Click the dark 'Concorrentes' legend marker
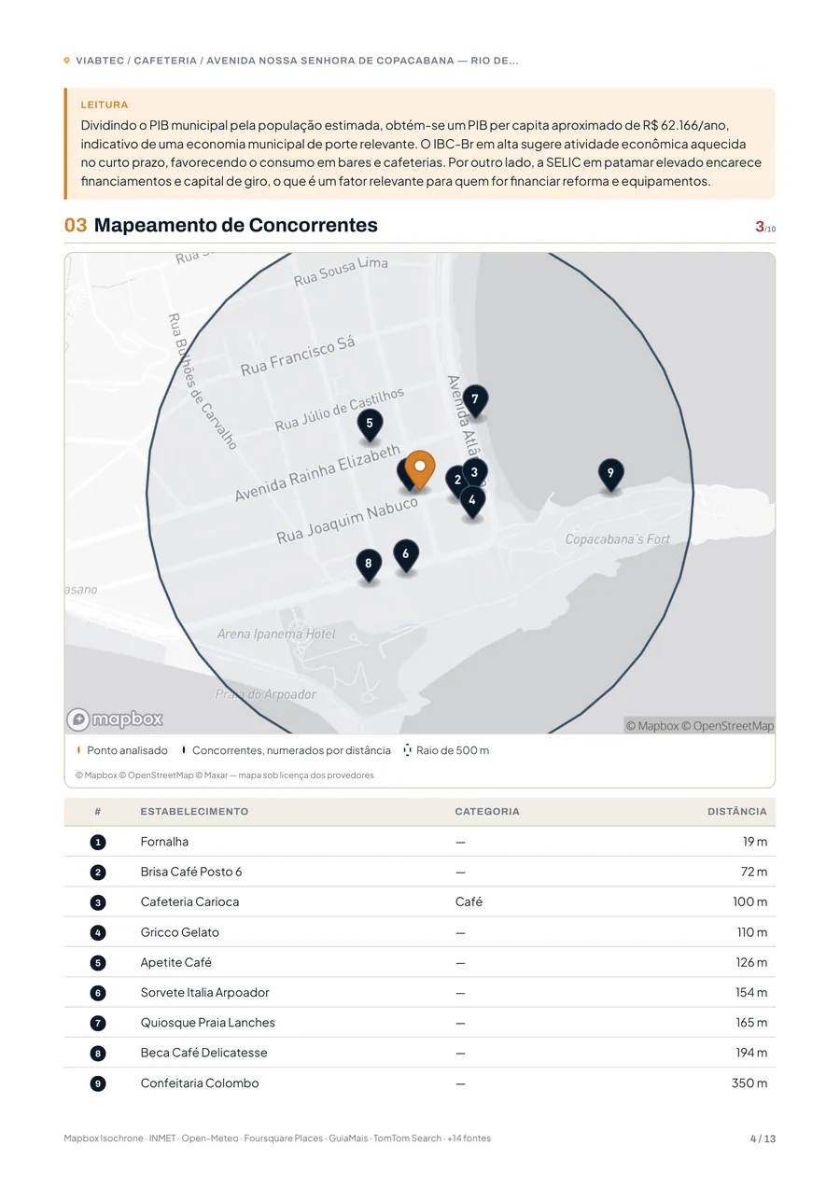This screenshot has height=1187, width=840. pos(184,750)
